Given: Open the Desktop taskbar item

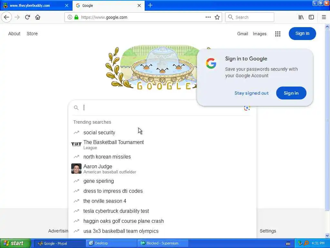Looking at the screenshot, I should [x=111, y=243].
